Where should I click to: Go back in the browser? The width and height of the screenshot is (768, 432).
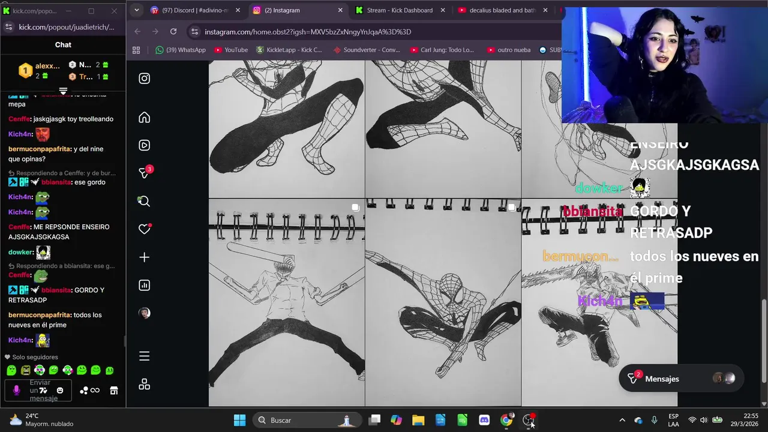137,32
